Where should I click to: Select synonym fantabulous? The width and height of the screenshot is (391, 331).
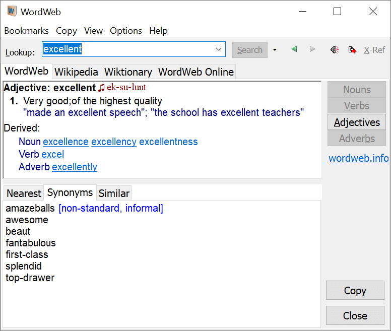(x=31, y=243)
